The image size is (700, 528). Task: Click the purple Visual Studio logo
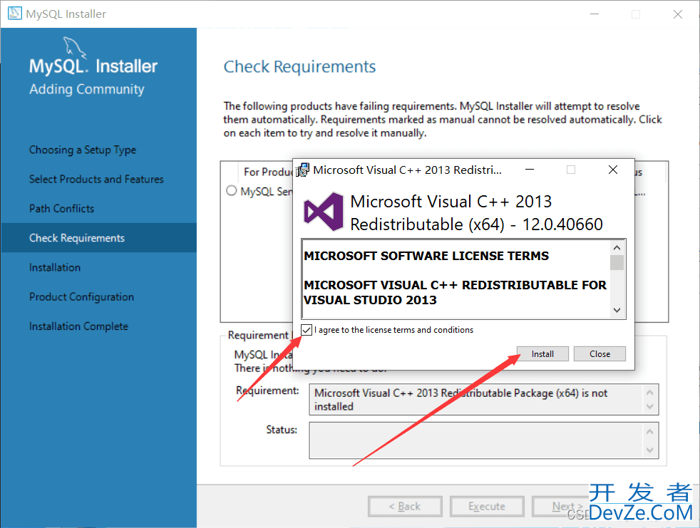point(324,212)
